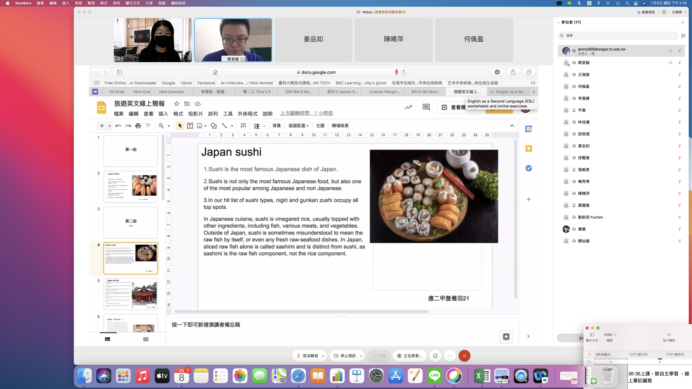Image resolution: width=692 pixels, height=389 pixels.
Task: Open the 投影片 menu in Slides
Action: click(195, 114)
